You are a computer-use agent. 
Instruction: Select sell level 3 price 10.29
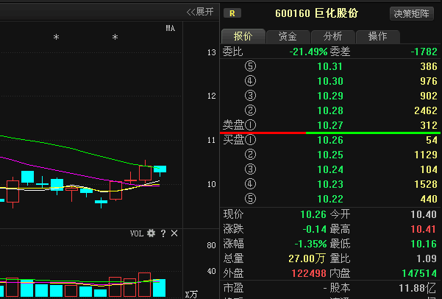[x=330, y=96]
